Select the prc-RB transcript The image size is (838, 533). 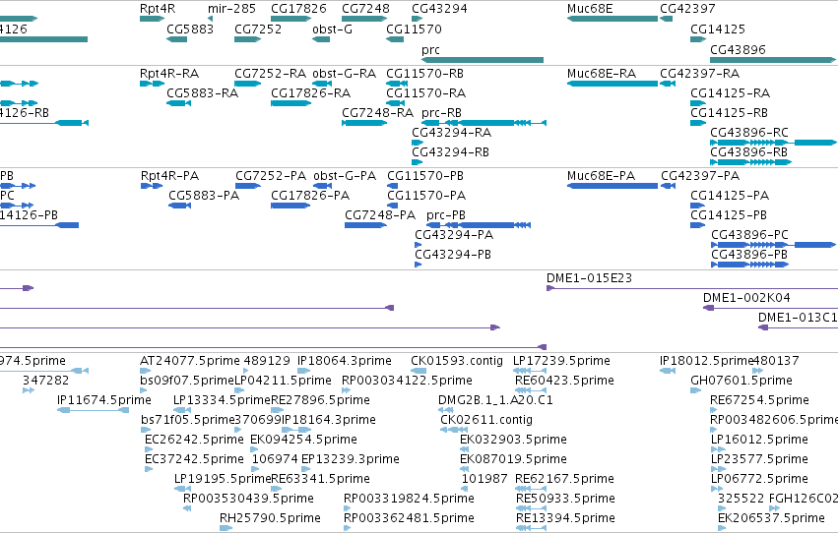pyautogui.click(x=484, y=123)
